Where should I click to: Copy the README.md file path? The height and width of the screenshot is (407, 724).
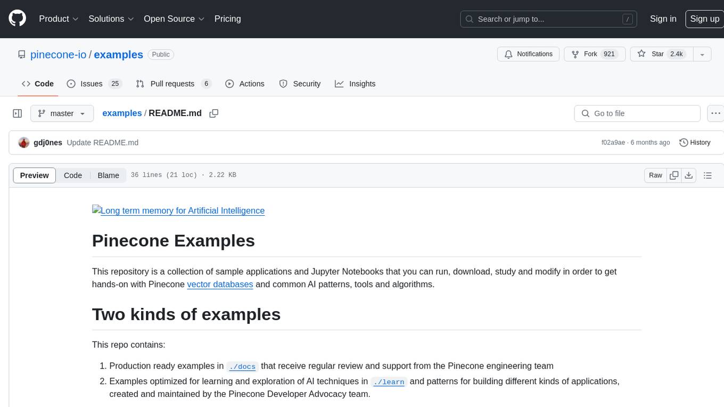pyautogui.click(x=214, y=113)
